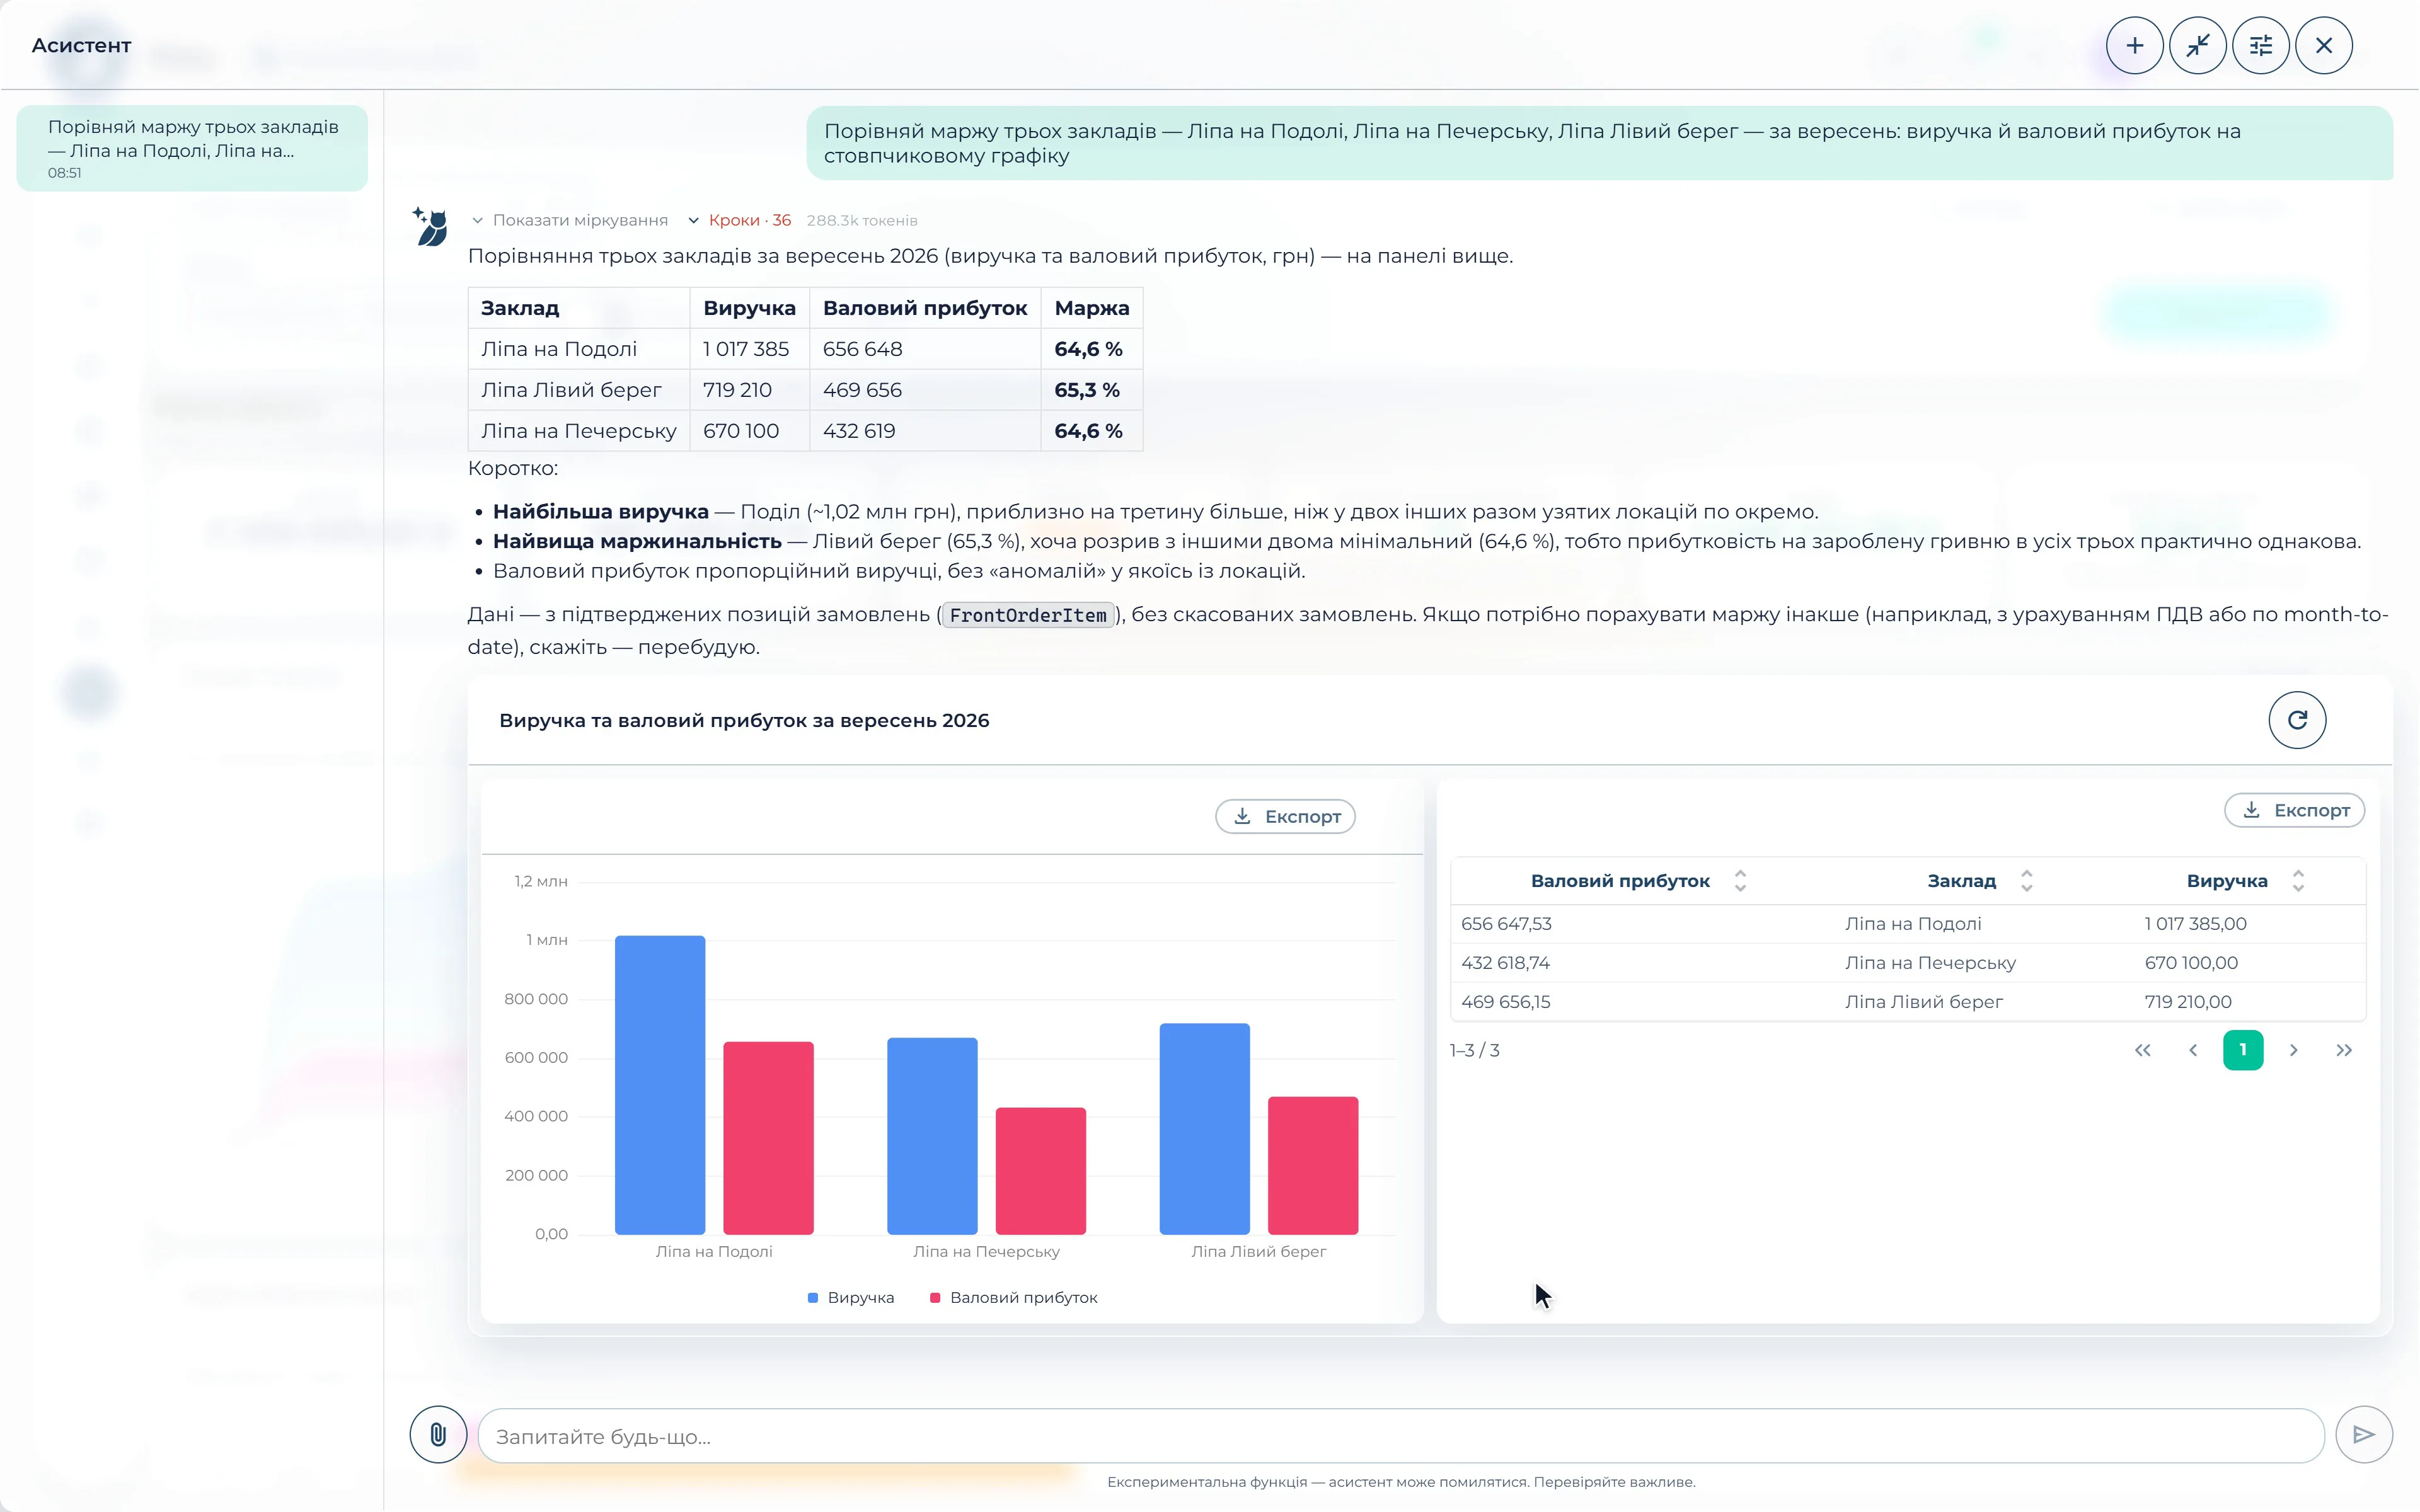The height and width of the screenshot is (1512, 2420).
Task: Start a new chat with plus icon
Action: pos(2134,46)
